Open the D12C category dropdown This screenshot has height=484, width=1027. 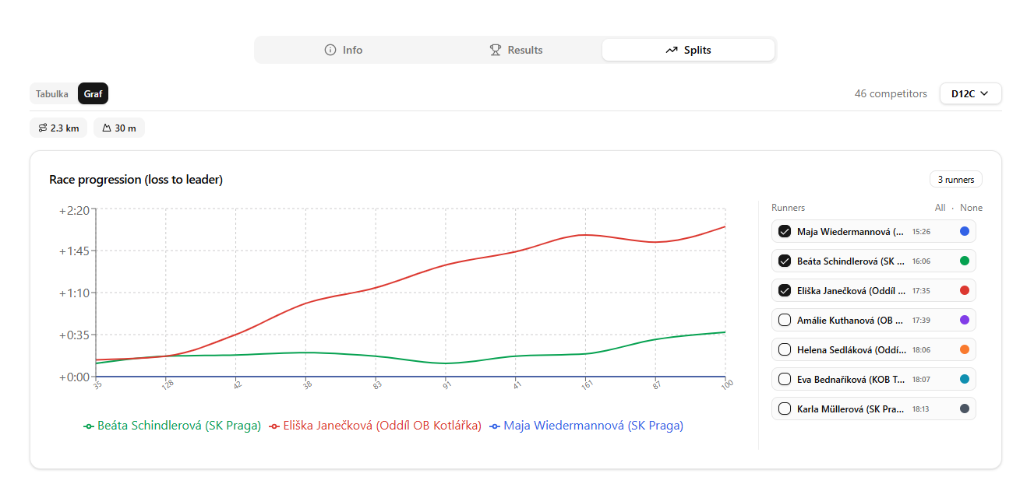coord(970,93)
